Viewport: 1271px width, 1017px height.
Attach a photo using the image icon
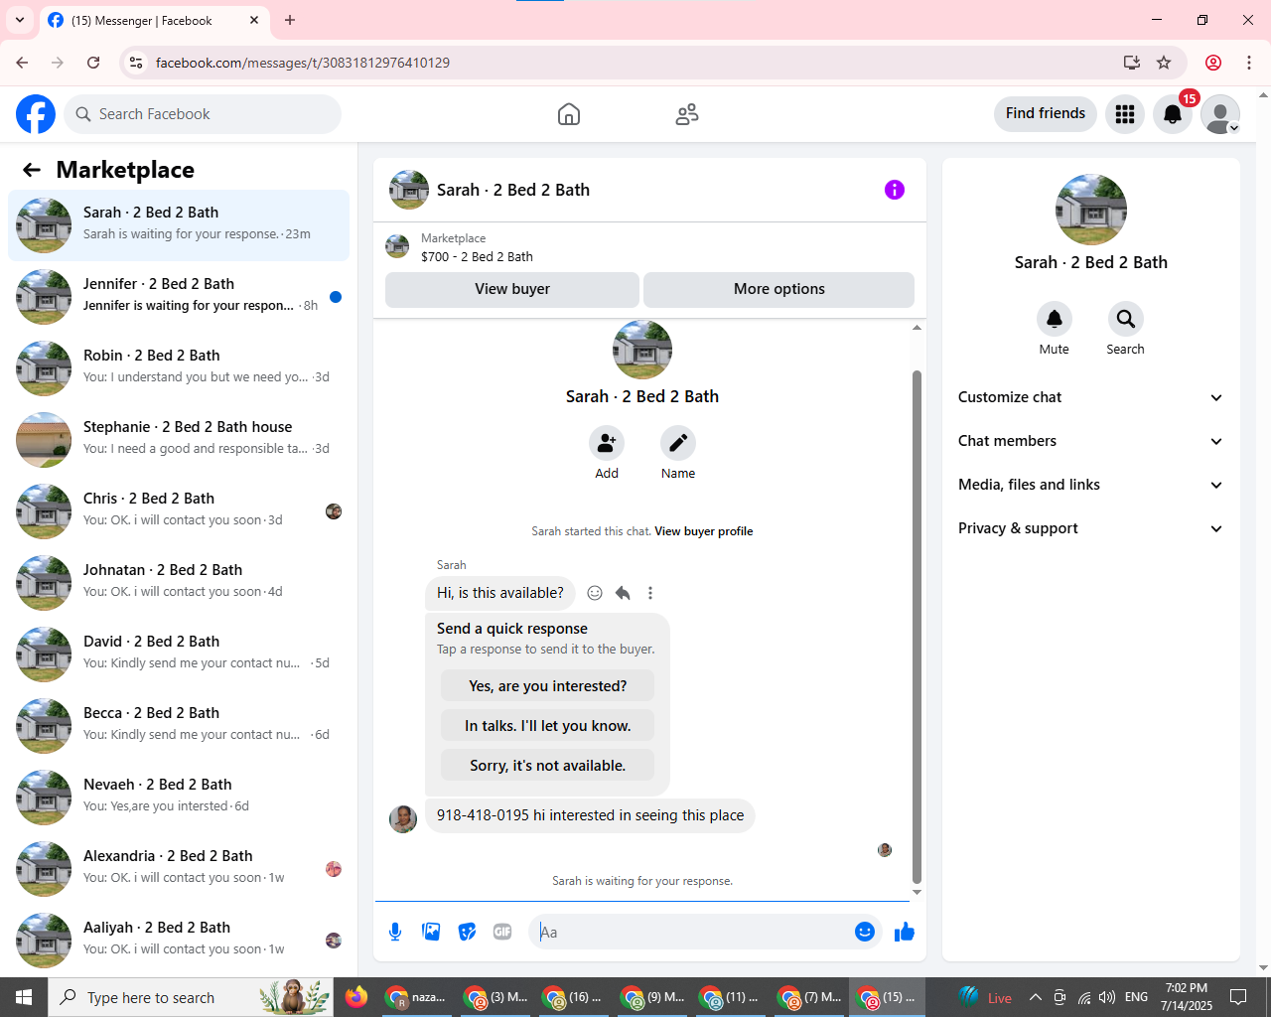pos(431,932)
